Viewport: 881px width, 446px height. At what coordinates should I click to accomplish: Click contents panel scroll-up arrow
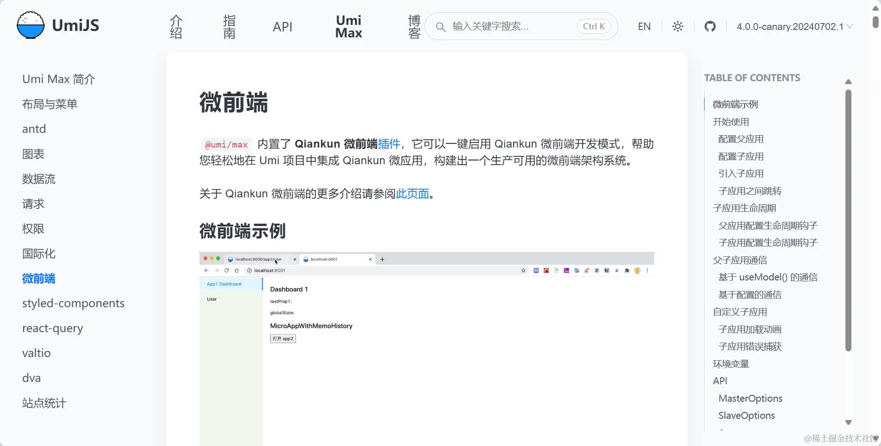pyautogui.click(x=848, y=82)
